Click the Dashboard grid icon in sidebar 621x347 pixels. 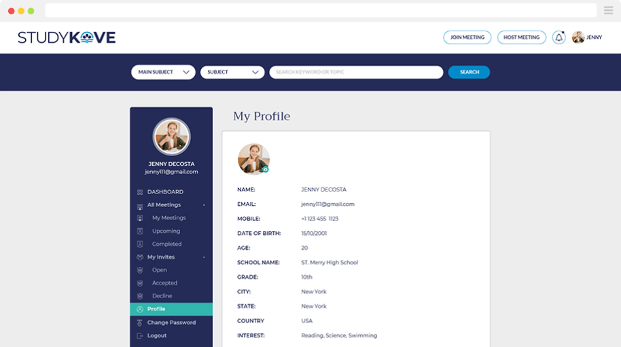click(140, 192)
